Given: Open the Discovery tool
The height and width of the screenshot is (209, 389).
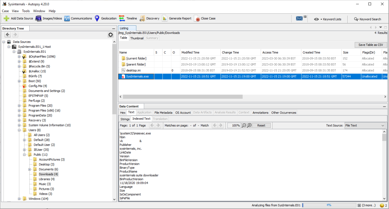Looking at the screenshot, I should [149, 19].
